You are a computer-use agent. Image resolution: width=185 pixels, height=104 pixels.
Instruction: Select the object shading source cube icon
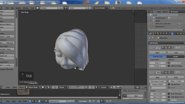[40, 101]
